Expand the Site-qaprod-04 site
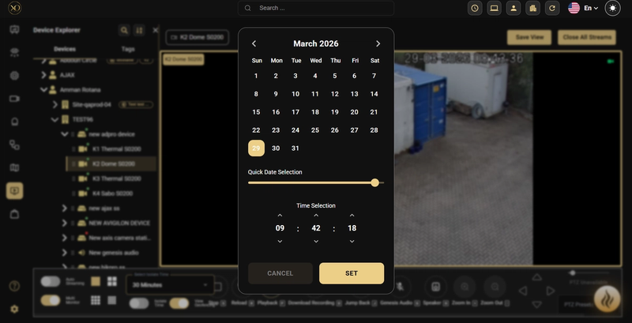The height and width of the screenshot is (323, 632). pyautogui.click(x=55, y=105)
